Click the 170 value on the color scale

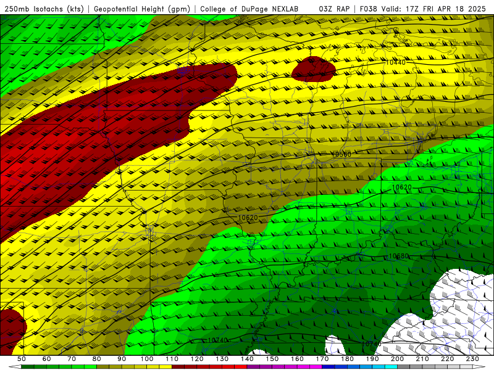(322, 359)
